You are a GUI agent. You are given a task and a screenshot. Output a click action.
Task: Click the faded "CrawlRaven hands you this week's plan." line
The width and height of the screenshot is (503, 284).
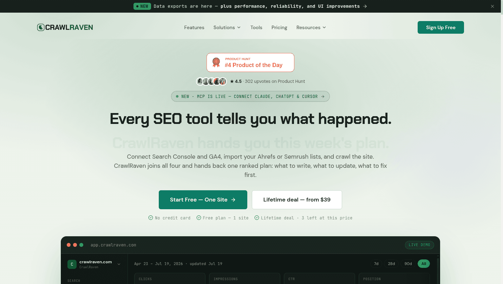coord(250,143)
